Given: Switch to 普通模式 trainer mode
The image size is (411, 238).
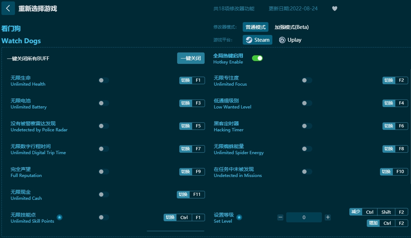Looking at the screenshot, I should (x=255, y=27).
